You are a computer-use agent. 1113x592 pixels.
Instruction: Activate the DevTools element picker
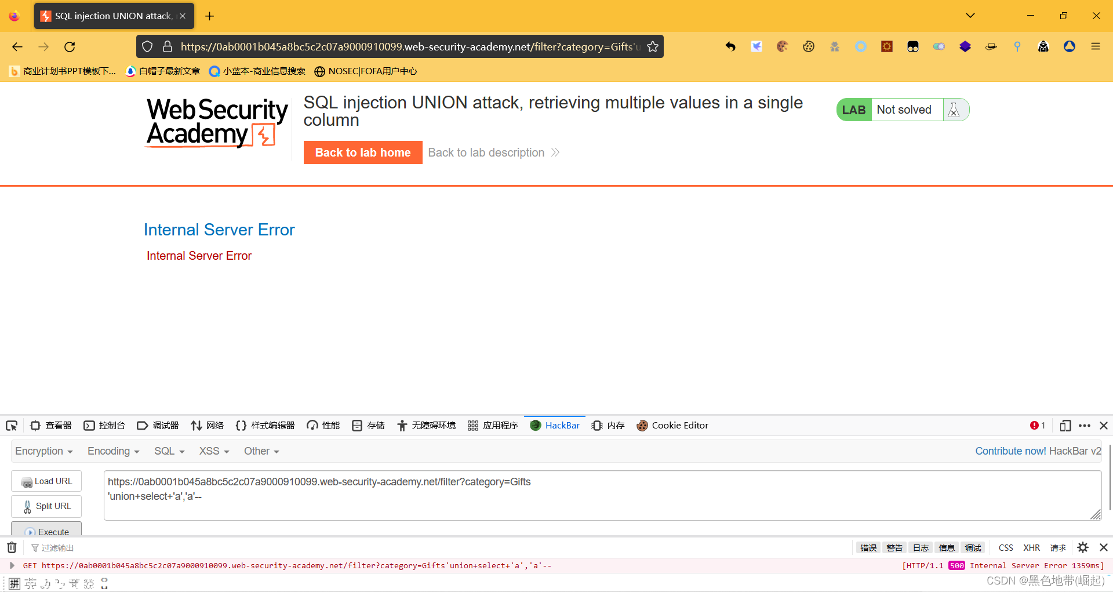pyautogui.click(x=12, y=426)
